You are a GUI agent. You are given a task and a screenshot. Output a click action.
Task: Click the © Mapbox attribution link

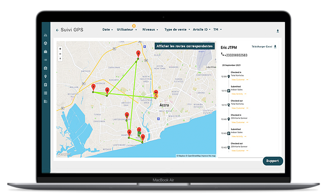pyautogui.click(x=181, y=156)
